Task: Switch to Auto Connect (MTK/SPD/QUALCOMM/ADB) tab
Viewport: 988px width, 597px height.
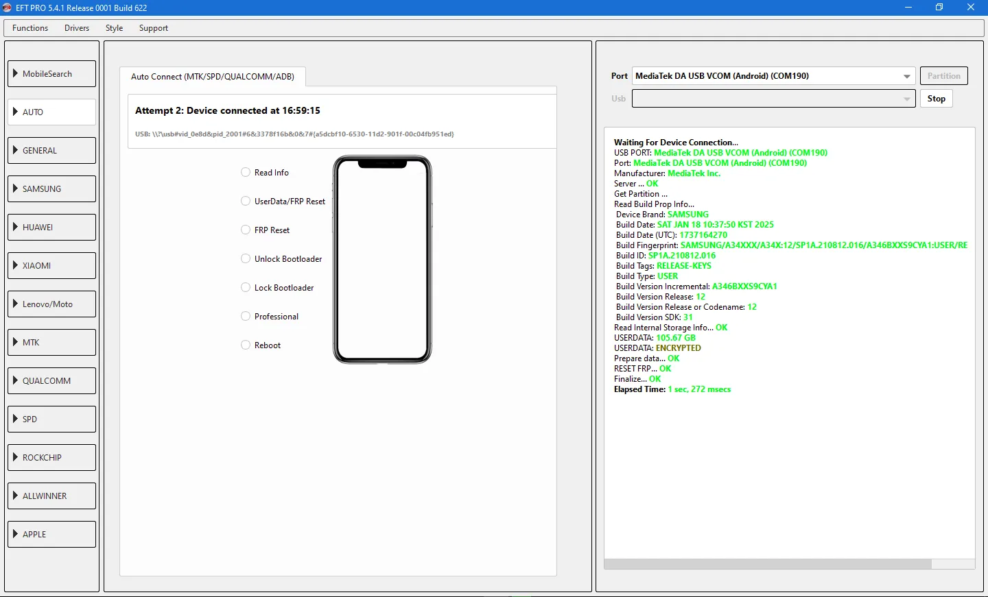Action: point(213,77)
